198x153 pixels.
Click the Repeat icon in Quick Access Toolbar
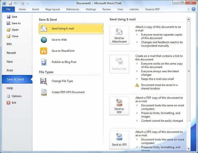[x=23, y=3]
